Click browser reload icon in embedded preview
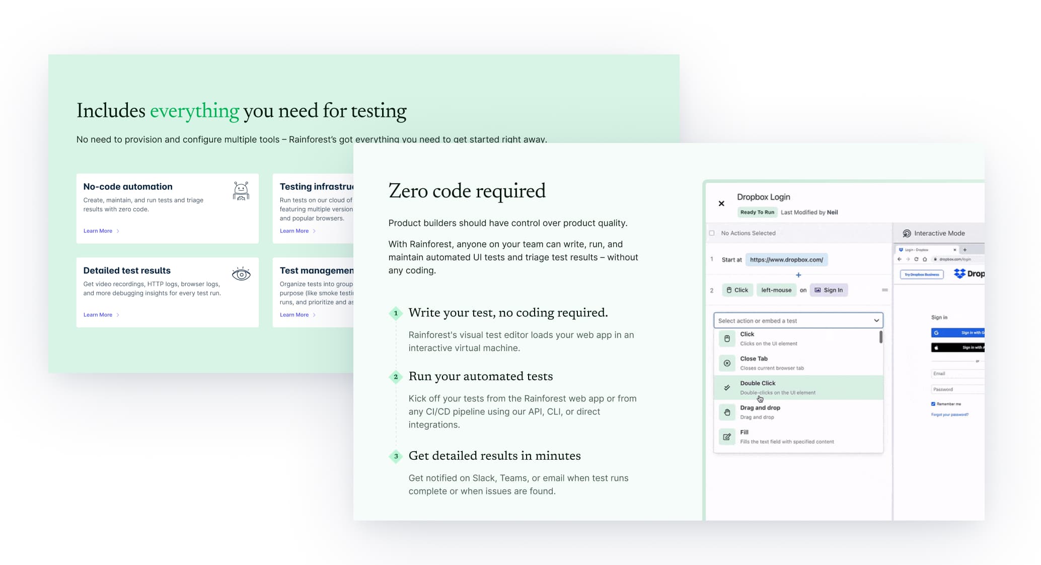This screenshot has height=565, width=1041. tap(916, 259)
